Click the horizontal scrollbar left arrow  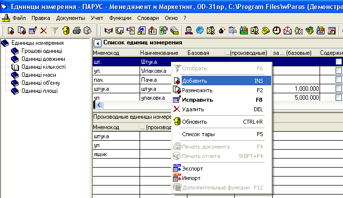pyautogui.click(x=99, y=105)
